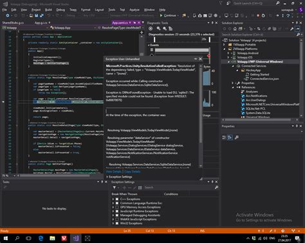The image size is (305, 243).
Task: Click the Continue debug button
Action: pos(168,15)
